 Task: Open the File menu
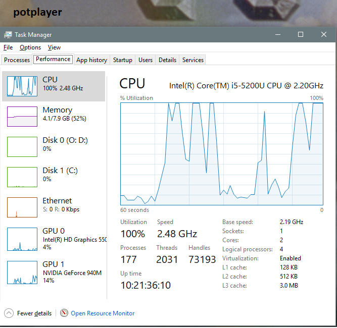pyautogui.click(x=8, y=47)
